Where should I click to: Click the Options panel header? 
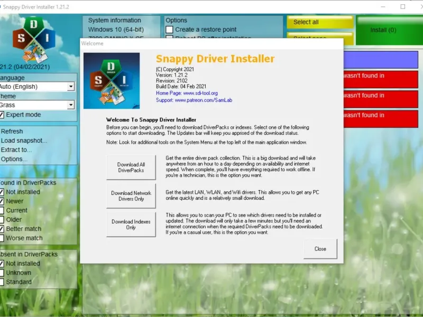[176, 20]
